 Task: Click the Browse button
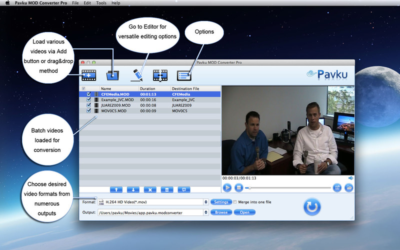(x=221, y=212)
